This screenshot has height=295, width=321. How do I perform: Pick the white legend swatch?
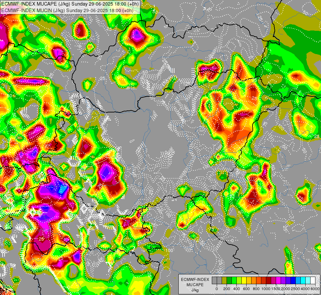[312, 280]
